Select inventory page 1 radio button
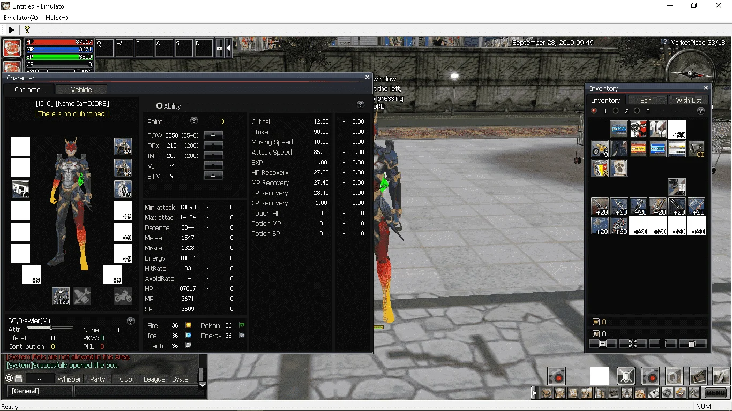 594,111
